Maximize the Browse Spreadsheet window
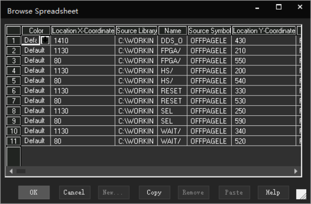 pos(279,7)
